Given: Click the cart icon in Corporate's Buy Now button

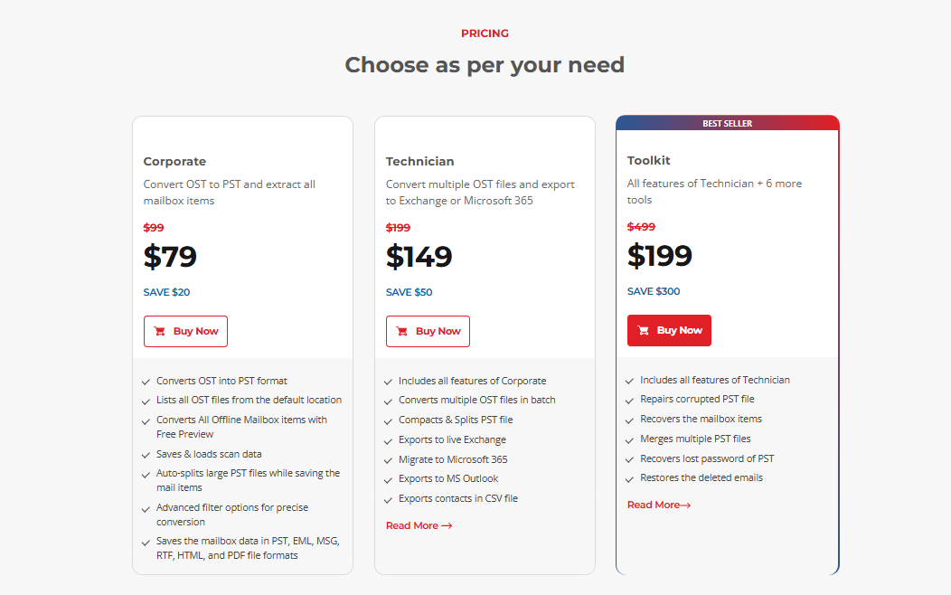Looking at the screenshot, I should click(160, 332).
